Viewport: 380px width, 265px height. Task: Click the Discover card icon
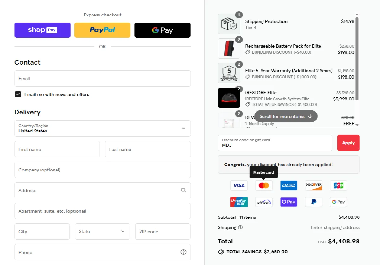tap(313, 185)
